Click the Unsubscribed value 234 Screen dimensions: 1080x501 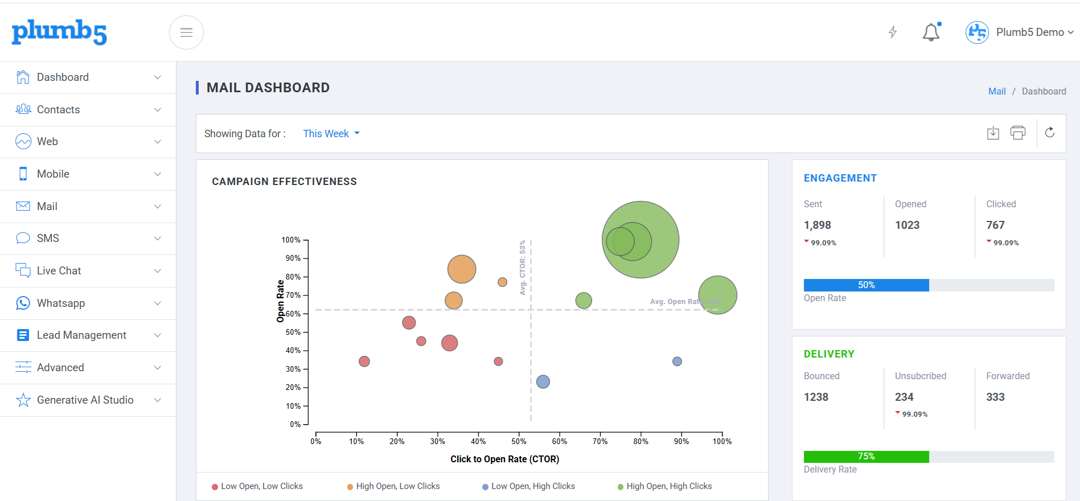point(904,397)
